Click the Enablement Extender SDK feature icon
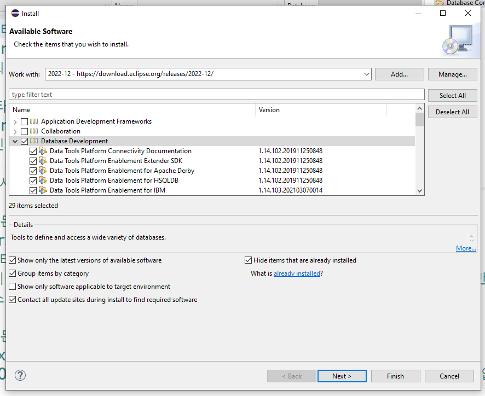This screenshot has width=485, height=396. tap(43, 161)
